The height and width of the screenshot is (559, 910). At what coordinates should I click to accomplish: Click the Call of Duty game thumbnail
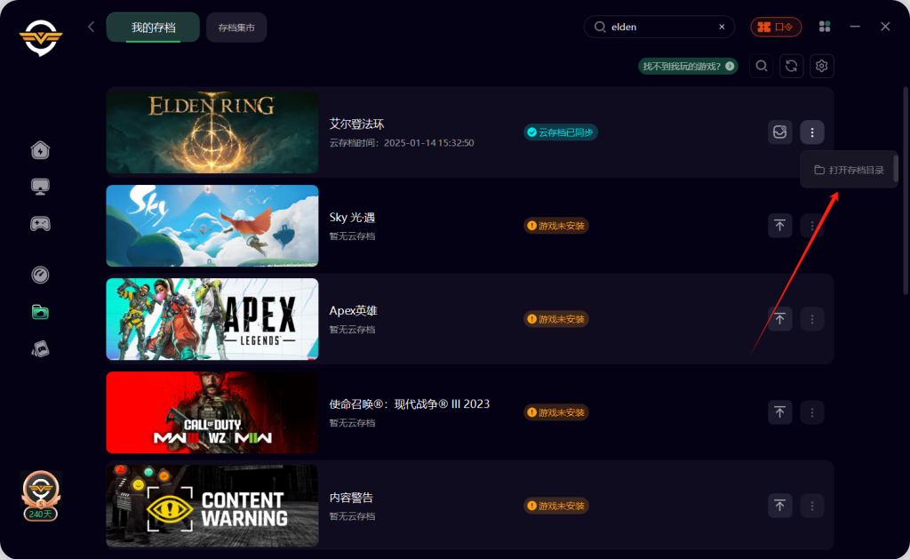tap(212, 412)
